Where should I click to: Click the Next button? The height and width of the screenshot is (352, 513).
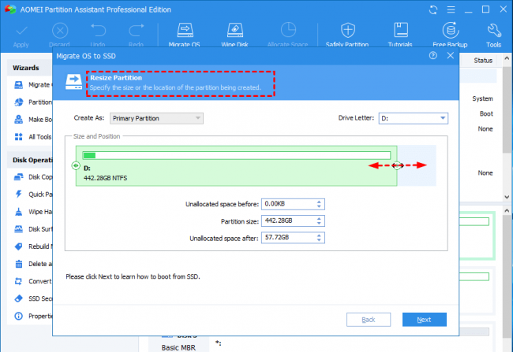click(425, 320)
